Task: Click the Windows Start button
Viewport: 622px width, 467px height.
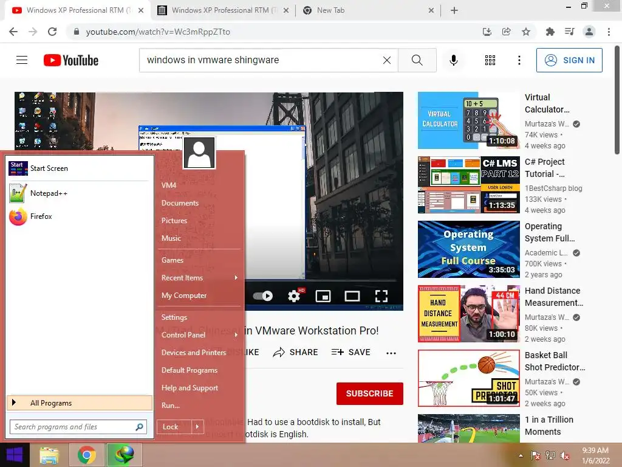Action: [15, 455]
